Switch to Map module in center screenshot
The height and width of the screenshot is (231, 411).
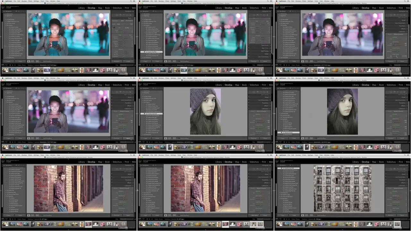click(x=237, y=85)
